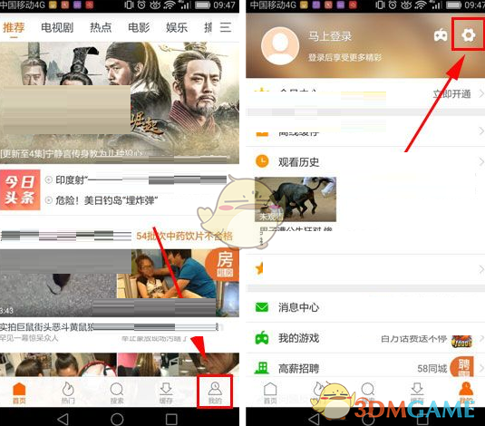
Task: Expand 观看历史 with its chevron
Action: click(481, 161)
